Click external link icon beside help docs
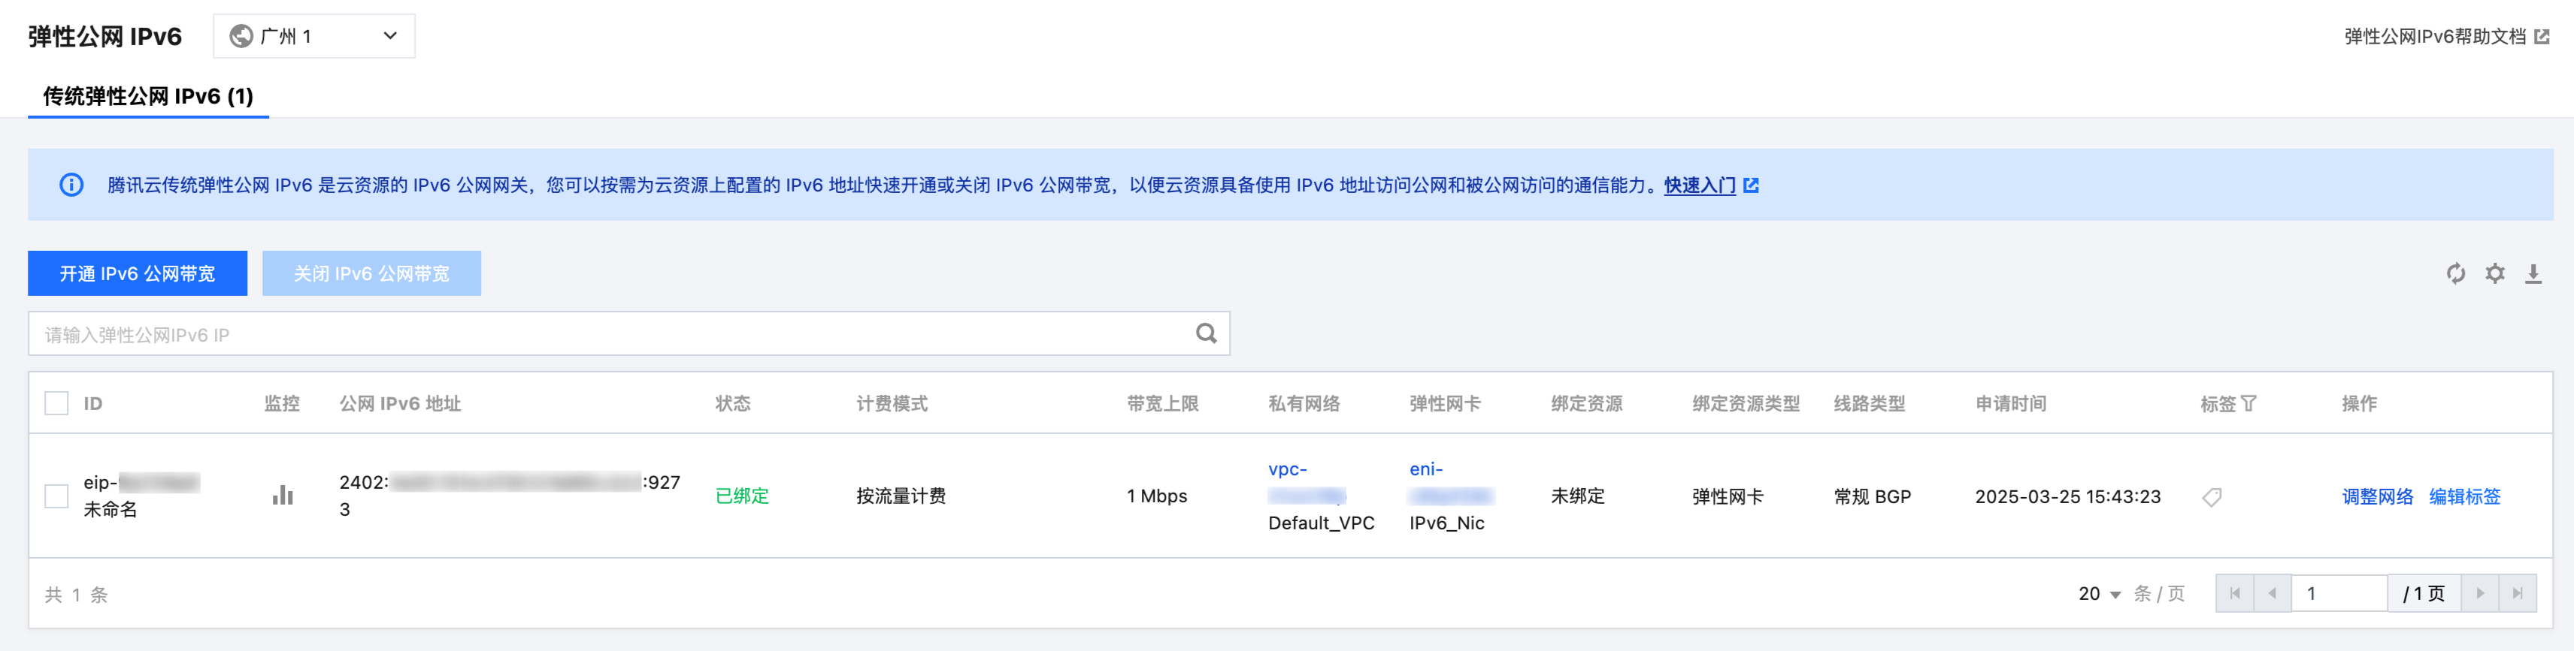Viewport: 2574px width, 651px height. [x=2542, y=37]
